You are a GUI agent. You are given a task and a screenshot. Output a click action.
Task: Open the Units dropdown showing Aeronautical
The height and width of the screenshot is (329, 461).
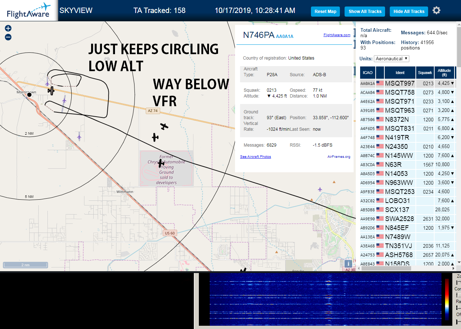[x=392, y=59]
